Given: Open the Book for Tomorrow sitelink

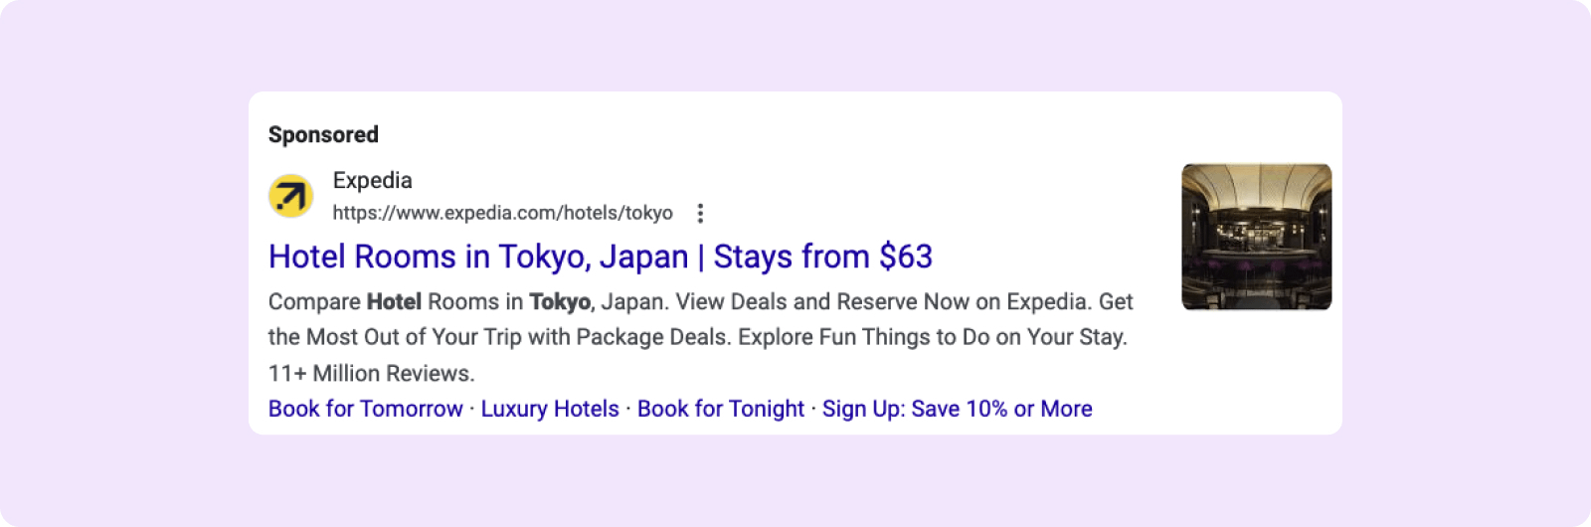Looking at the screenshot, I should (x=365, y=409).
